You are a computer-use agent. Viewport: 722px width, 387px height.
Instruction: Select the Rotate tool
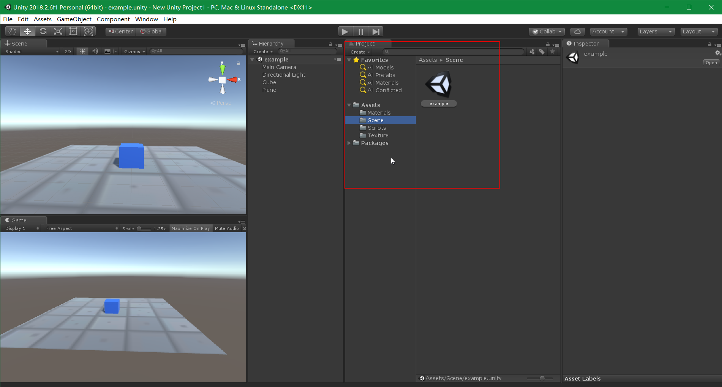pyautogui.click(x=43, y=31)
